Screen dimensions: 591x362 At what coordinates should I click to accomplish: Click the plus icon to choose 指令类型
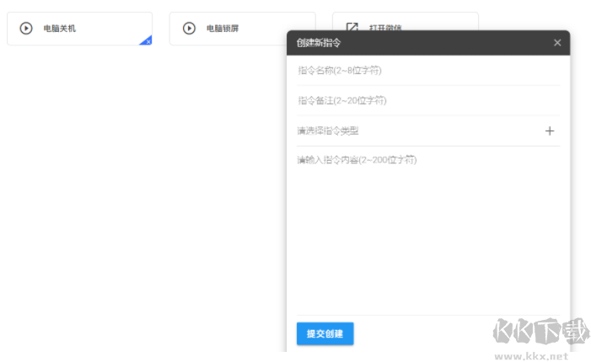click(550, 131)
